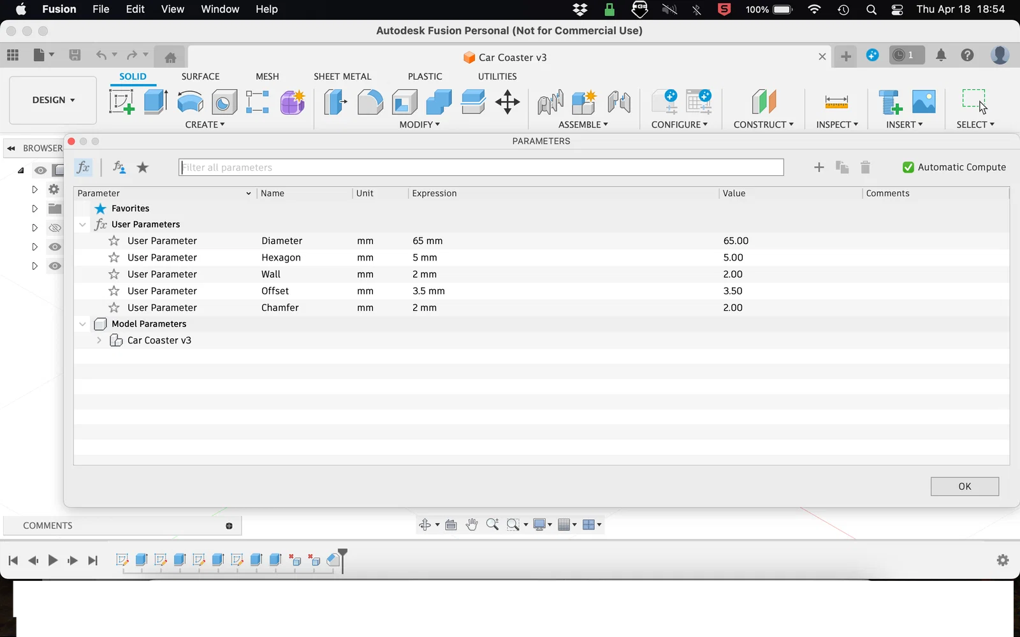Screen dimensions: 1020x637
Task: Open the Data Panel grid icon
Action: (x=13, y=55)
